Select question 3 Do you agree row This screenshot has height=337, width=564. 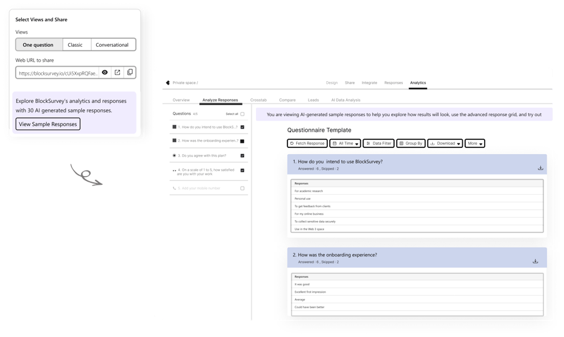[x=209, y=155]
